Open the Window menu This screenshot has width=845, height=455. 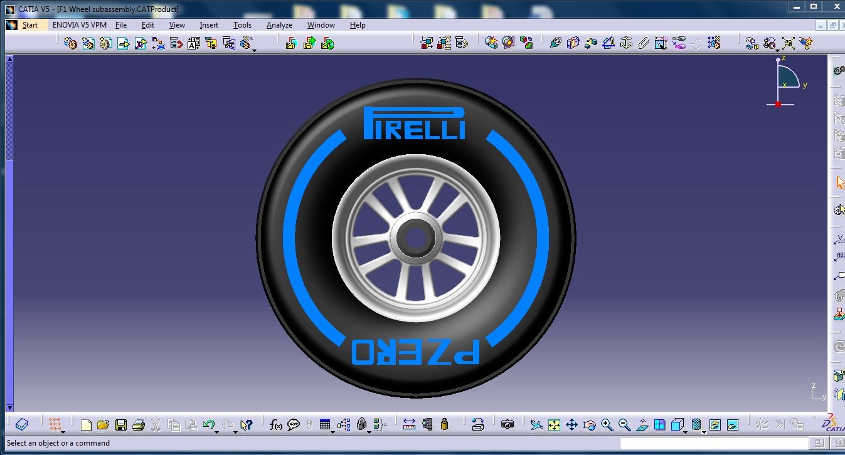tap(321, 25)
